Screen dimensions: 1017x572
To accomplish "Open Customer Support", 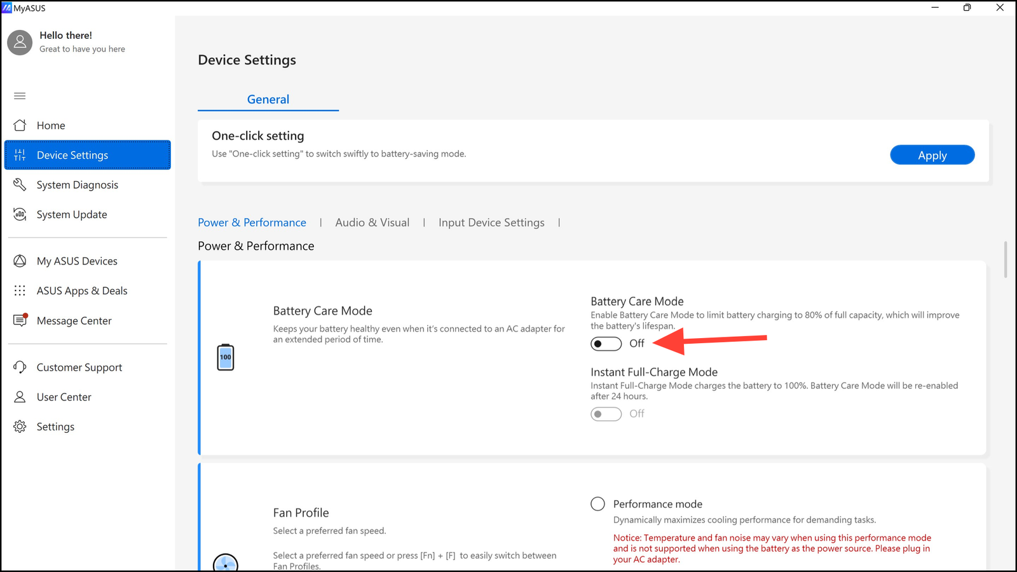I will pos(79,367).
